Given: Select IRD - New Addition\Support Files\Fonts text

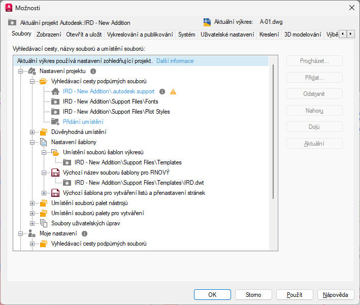Looking at the screenshot, I should tap(110, 101).
